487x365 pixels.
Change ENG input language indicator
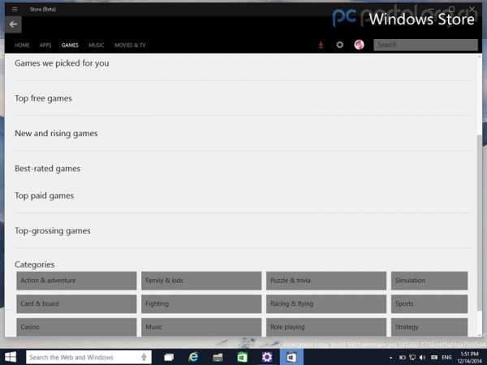click(446, 358)
